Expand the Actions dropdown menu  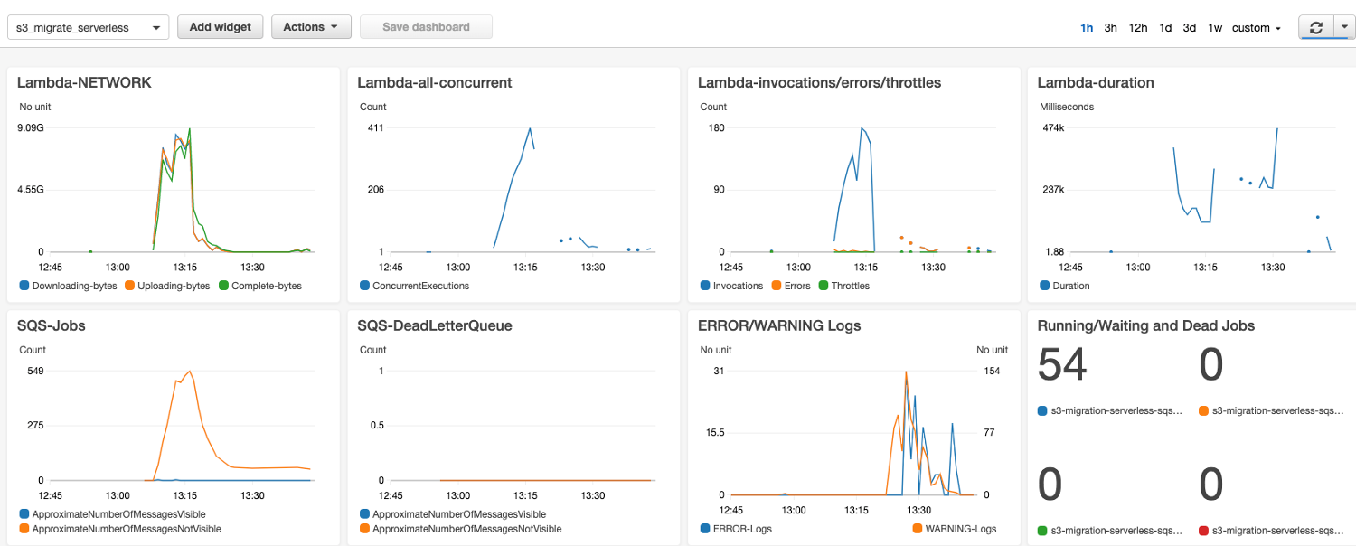(311, 27)
